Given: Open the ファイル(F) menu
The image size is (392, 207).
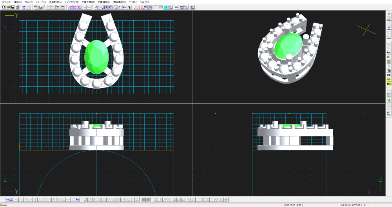Looking at the screenshot, I should [x=6, y=2].
